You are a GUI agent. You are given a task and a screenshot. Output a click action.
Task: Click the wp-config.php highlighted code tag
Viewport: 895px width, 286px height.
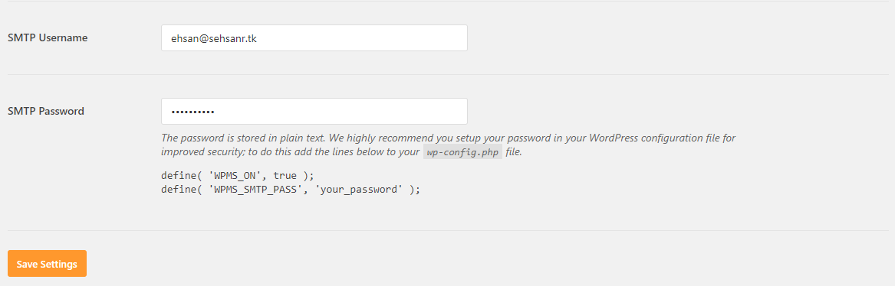[463, 152]
